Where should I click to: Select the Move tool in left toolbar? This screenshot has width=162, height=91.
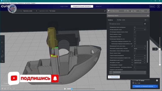(3, 38)
